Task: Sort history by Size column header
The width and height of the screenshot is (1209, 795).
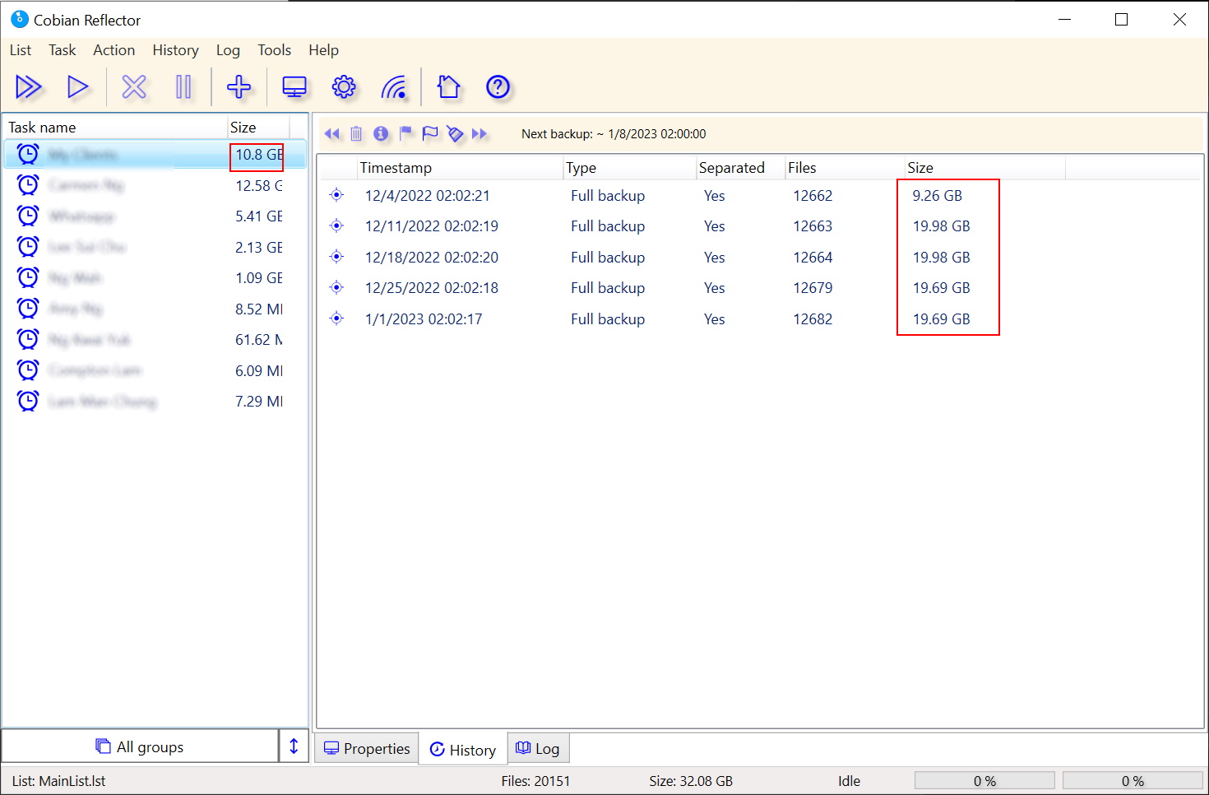Action: click(984, 168)
